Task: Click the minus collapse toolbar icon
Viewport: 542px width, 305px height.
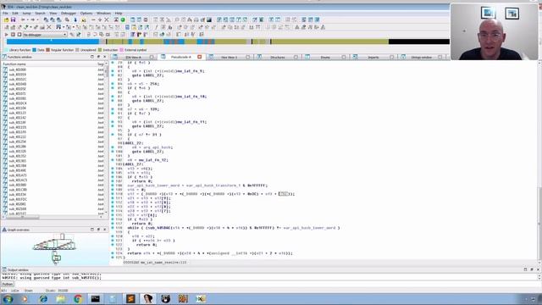Action: (93, 20)
